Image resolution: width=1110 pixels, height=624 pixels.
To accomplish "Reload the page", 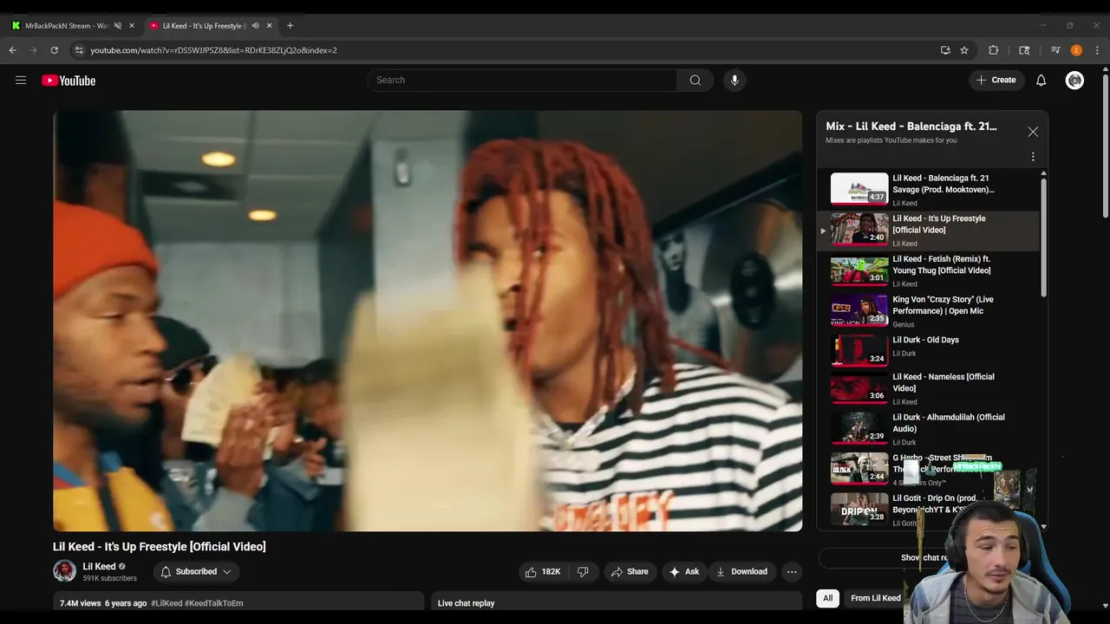I will (x=54, y=50).
